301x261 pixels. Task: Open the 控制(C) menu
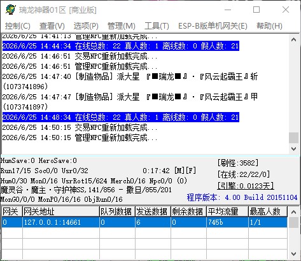coord(18,26)
